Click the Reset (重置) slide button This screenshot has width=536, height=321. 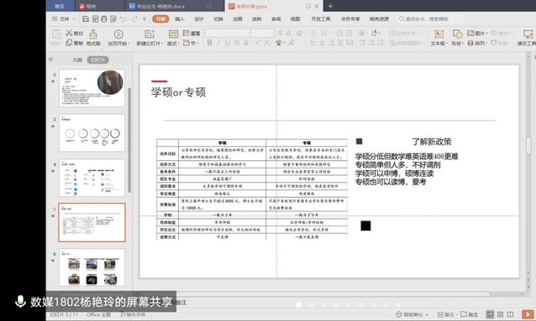click(192, 33)
